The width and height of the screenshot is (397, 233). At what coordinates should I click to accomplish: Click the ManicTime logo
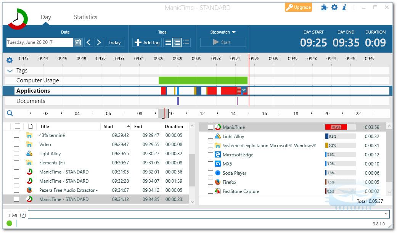tap(18, 19)
